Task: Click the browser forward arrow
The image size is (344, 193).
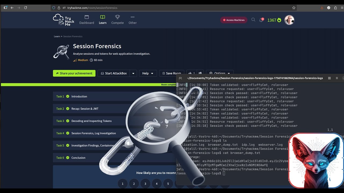Action: pyautogui.click(x=19, y=8)
